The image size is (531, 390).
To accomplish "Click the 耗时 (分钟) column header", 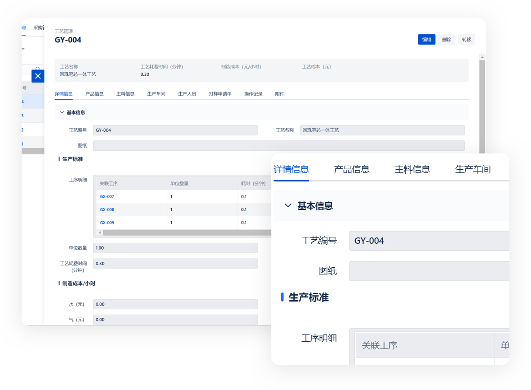I will pyautogui.click(x=253, y=183).
